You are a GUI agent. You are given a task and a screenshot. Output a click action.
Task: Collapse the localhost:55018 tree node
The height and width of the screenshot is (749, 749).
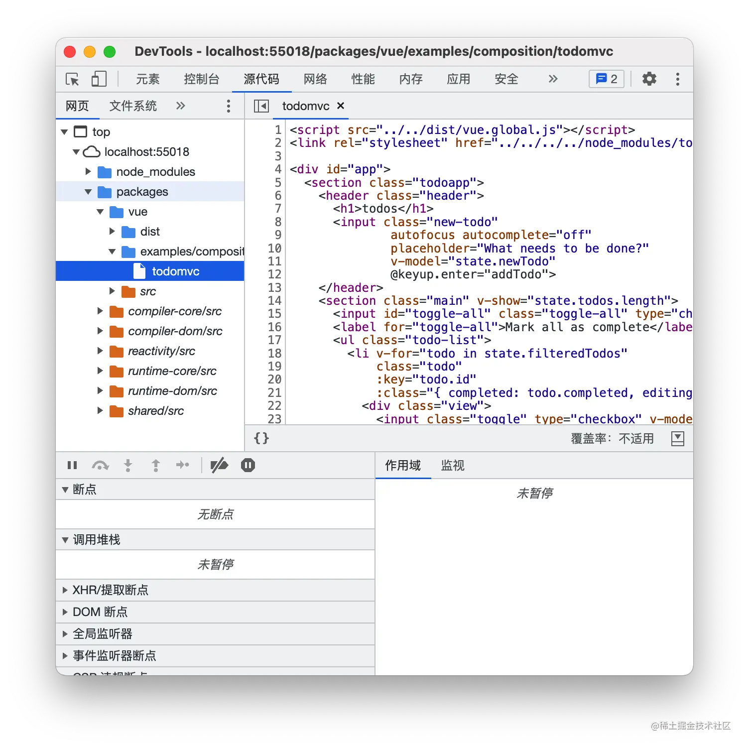tap(76, 152)
